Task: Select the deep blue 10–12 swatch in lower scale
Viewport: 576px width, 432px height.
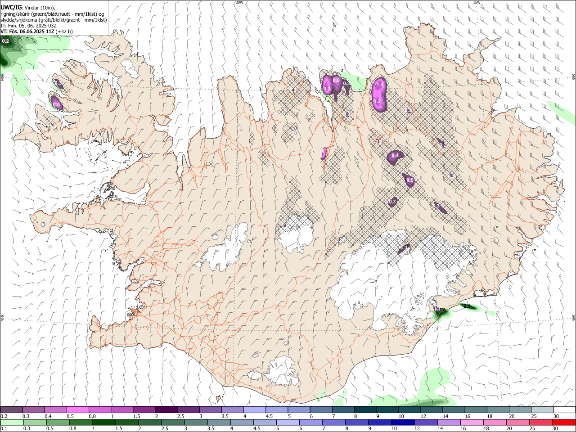Action: 403,423
